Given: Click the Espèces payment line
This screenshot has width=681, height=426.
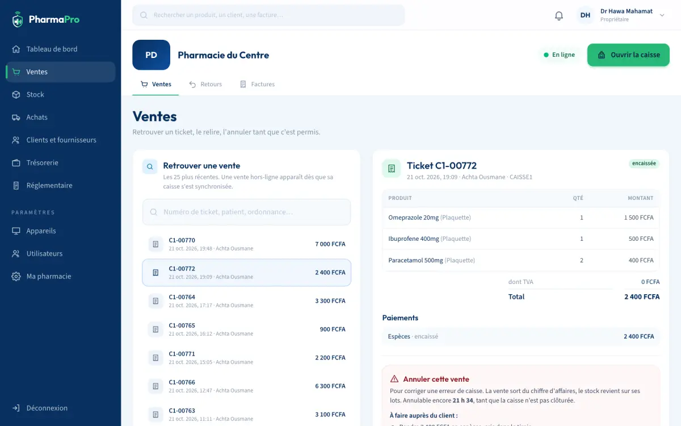Looking at the screenshot, I should point(521,336).
